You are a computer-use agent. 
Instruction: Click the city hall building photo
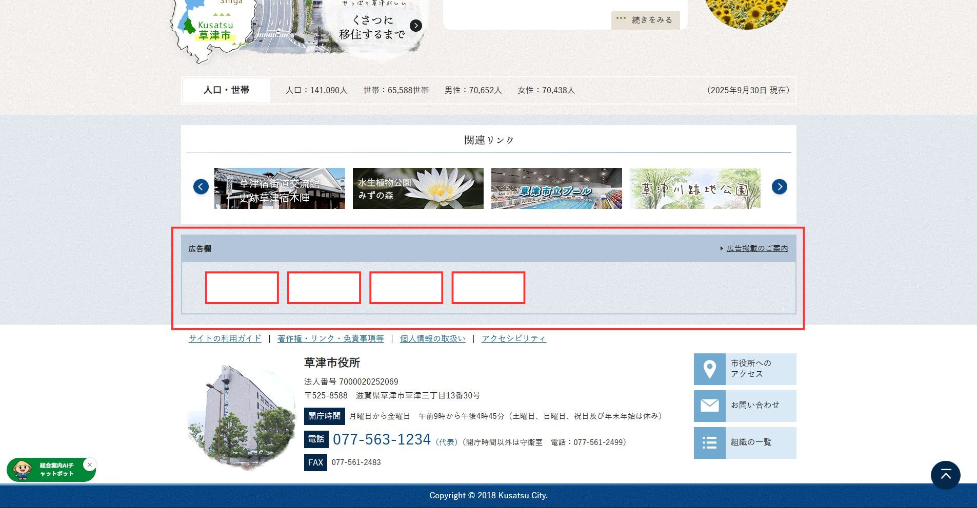(242, 417)
